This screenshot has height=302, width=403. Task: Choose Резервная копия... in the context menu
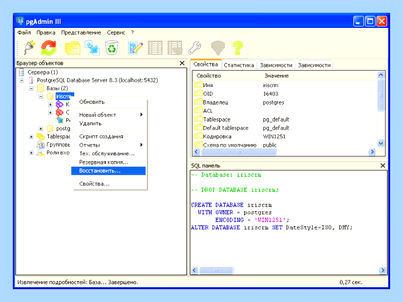tap(108, 162)
